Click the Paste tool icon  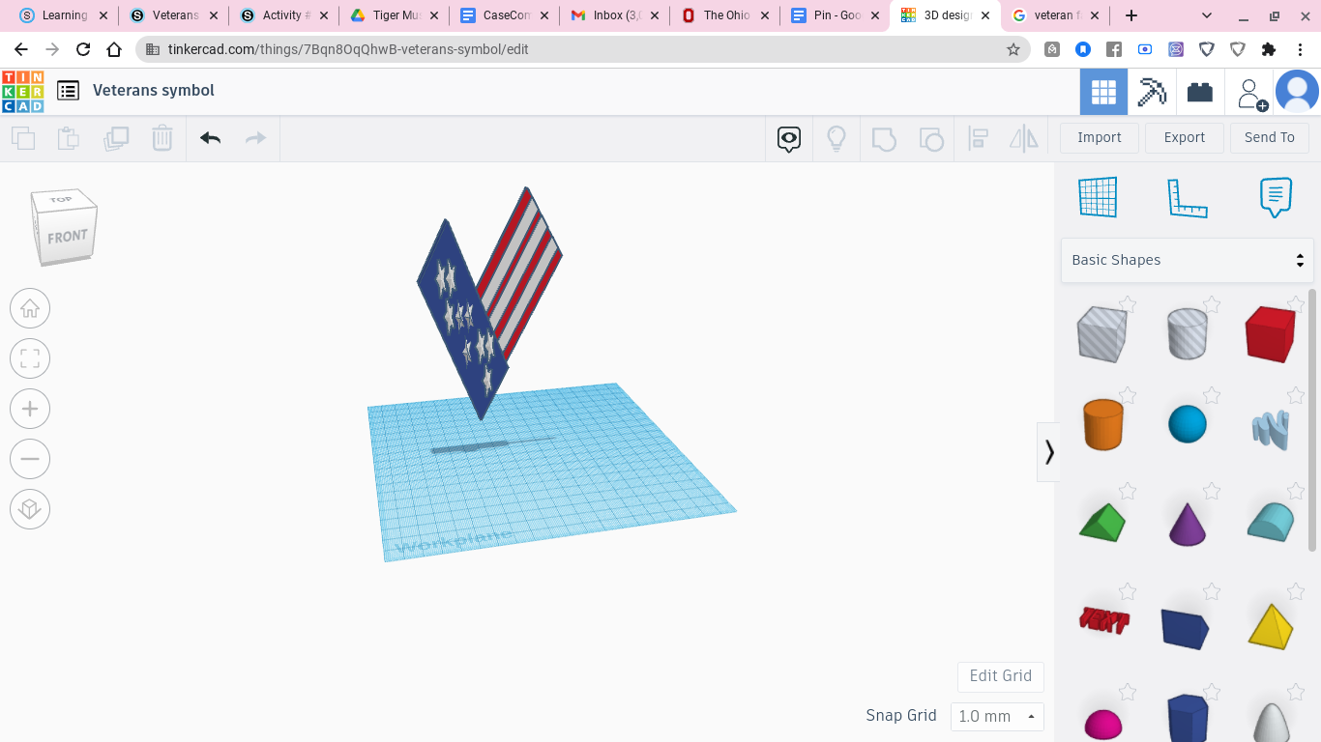(69, 138)
